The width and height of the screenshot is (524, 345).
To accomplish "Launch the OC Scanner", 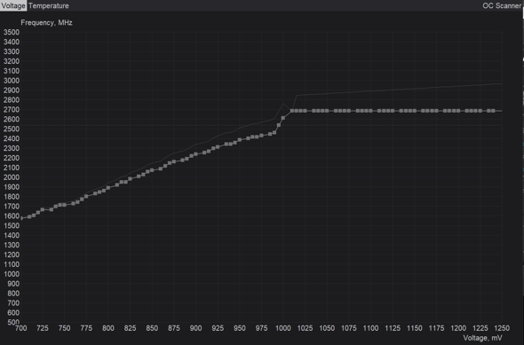I will (502, 5).
